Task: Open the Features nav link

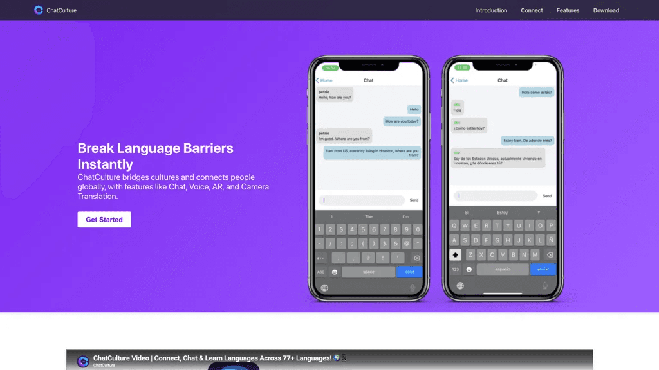Action: click(568, 10)
